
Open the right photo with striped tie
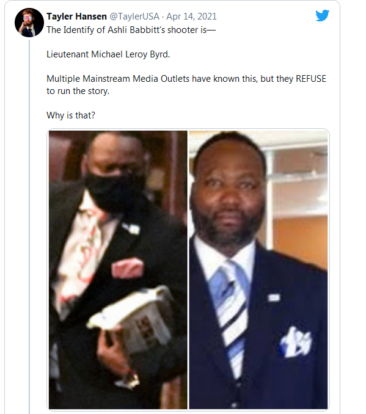click(258, 269)
